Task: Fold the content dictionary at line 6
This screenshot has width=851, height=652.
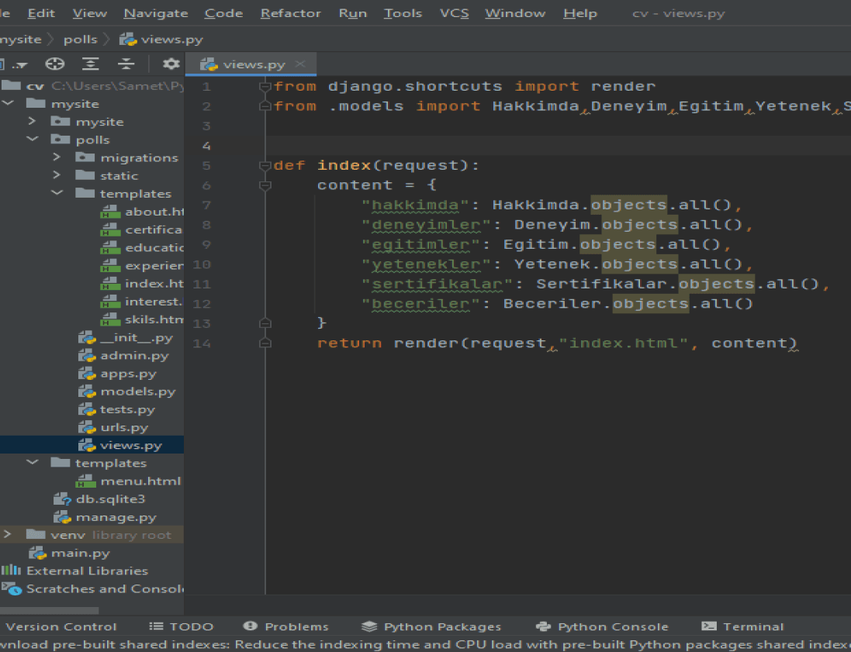Action: pyautogui.click(x=265, y=185)
